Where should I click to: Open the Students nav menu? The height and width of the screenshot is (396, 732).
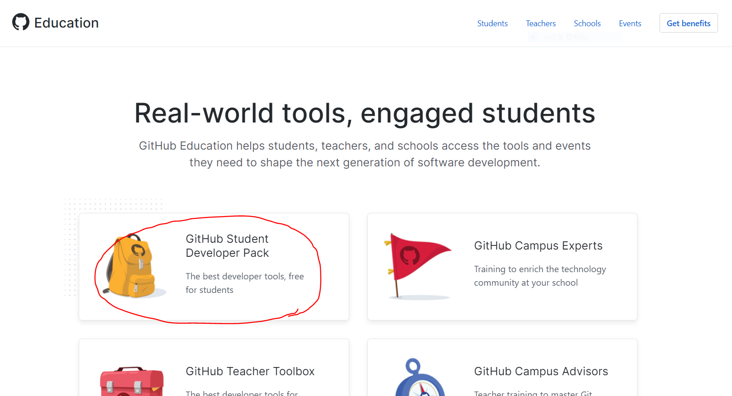pyautogui.click(x=492, y=24)
